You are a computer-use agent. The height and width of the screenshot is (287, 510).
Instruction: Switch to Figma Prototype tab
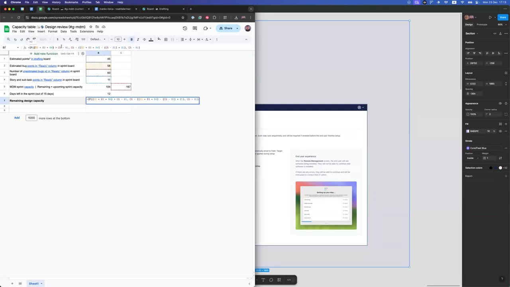(482, 25)
